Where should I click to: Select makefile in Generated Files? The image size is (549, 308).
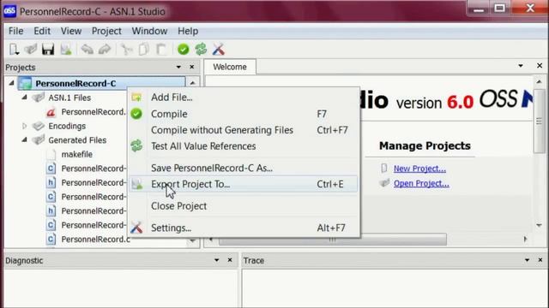76,154
